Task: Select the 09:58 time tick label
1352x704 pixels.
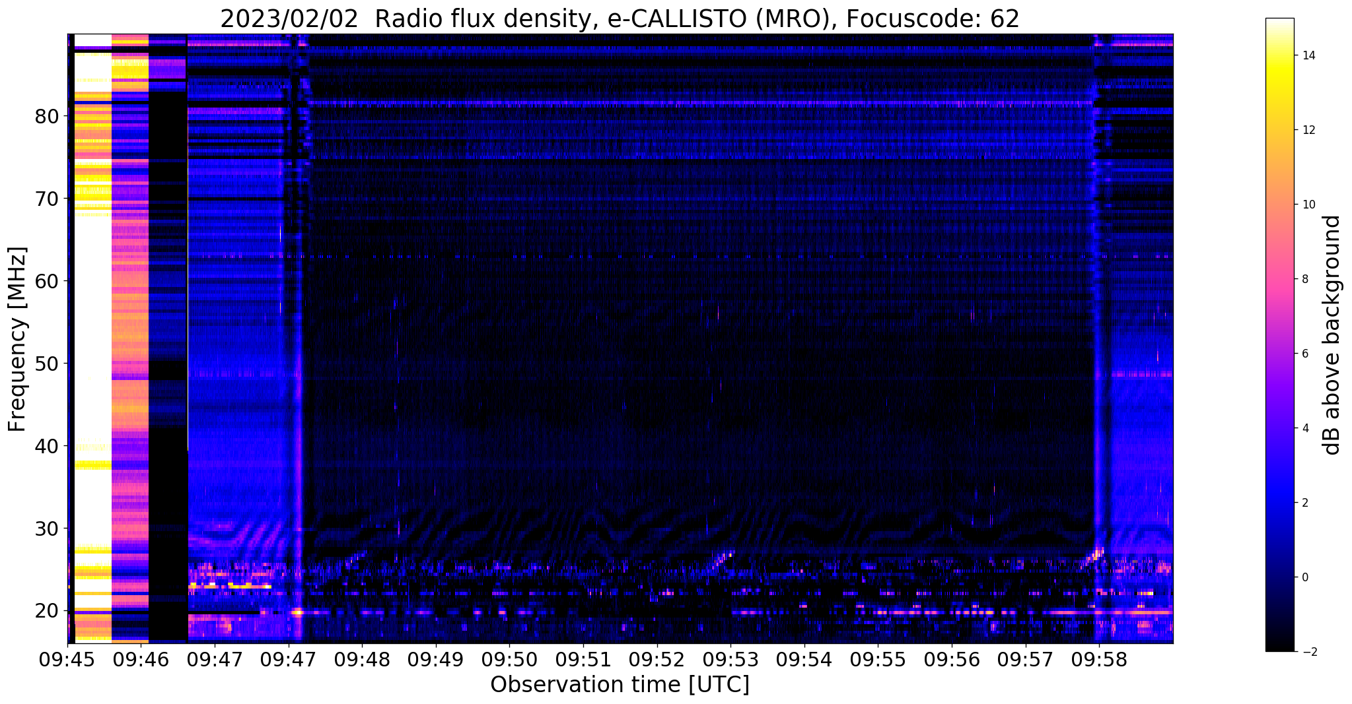Action: click(x=1099, y=658)
